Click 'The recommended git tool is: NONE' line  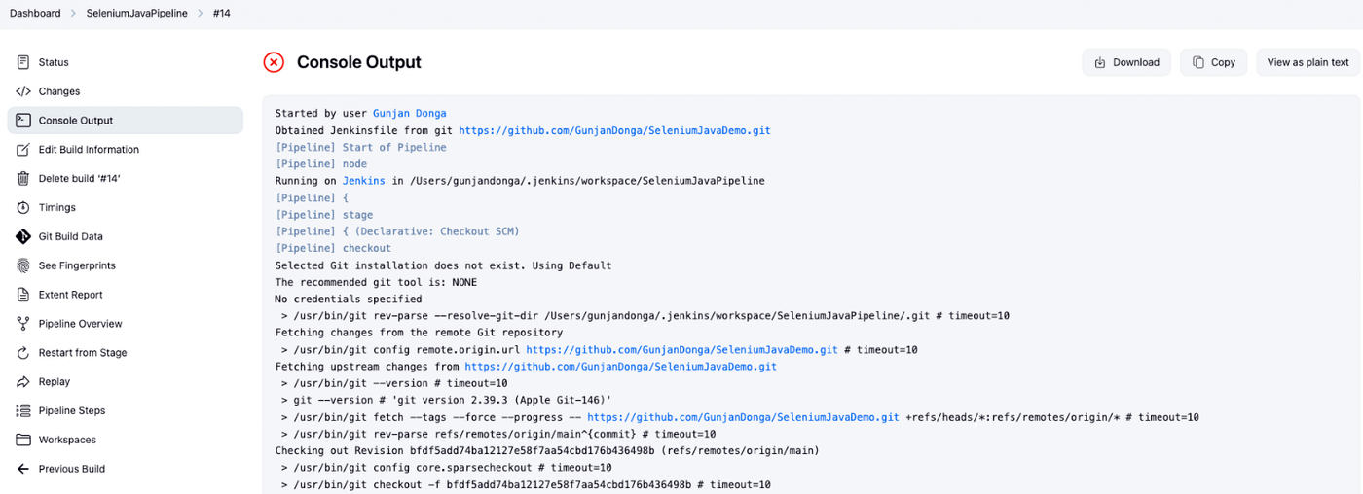coord(376,282)
